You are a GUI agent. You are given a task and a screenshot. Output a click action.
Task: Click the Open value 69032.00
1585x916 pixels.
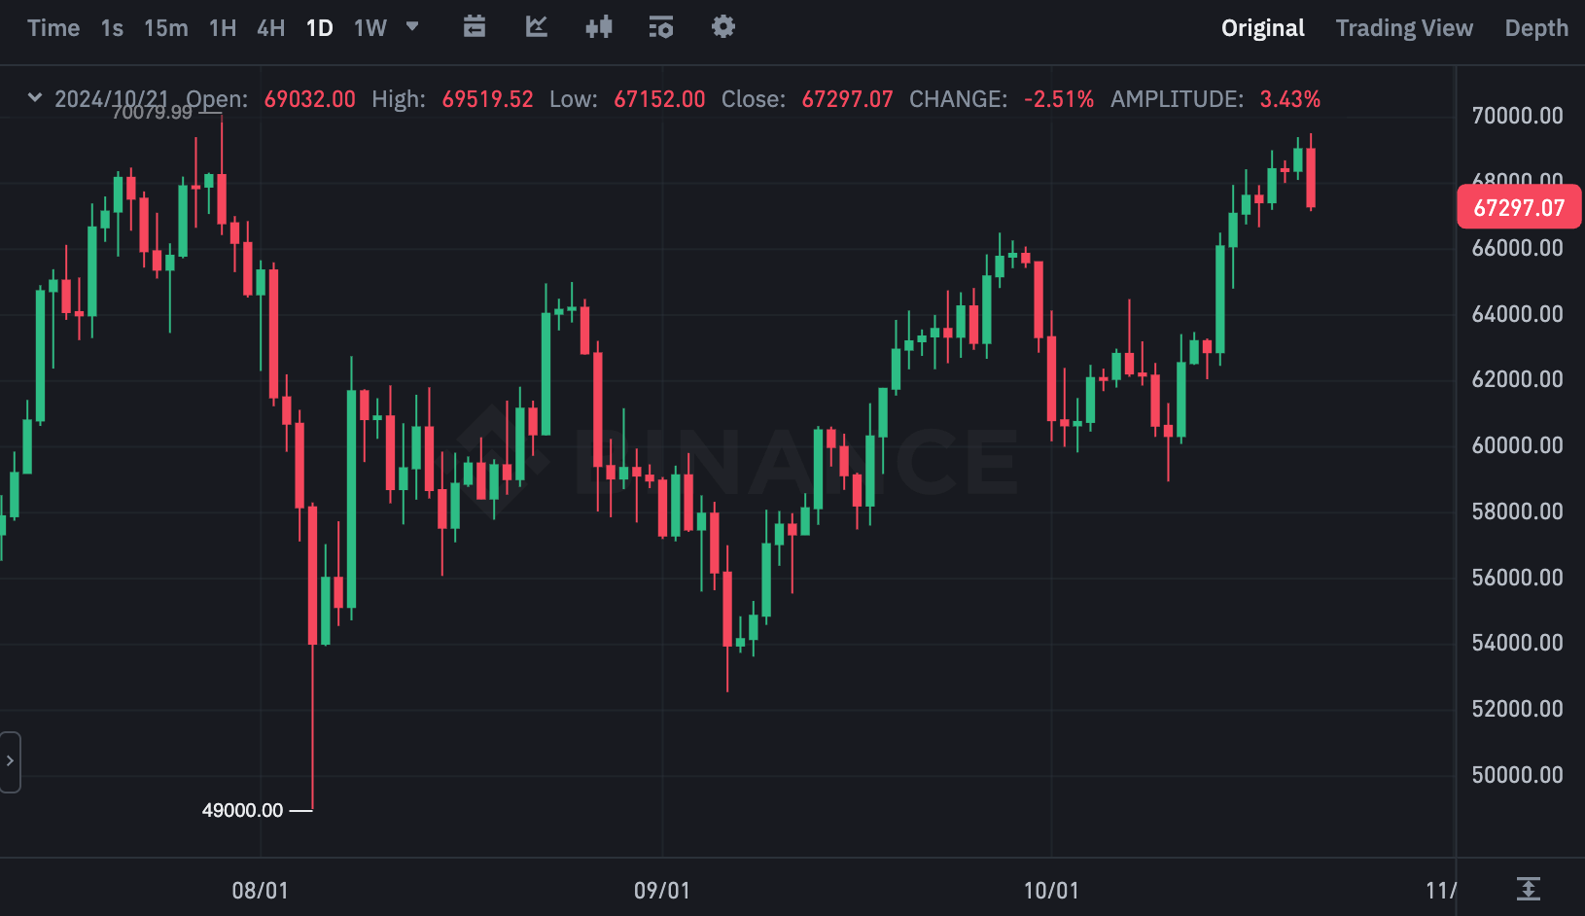point(310,99)
